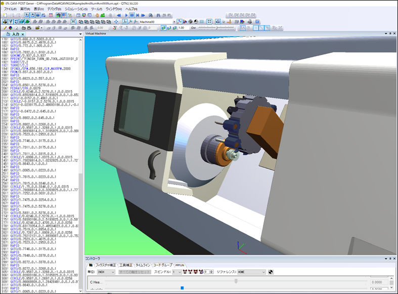
Task: Open the シミュレーション menu
Action: [x=76, y=9]
